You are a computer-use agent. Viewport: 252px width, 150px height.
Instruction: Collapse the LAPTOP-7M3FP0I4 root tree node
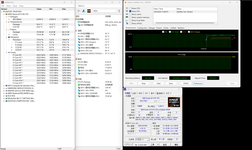(2, 12)
